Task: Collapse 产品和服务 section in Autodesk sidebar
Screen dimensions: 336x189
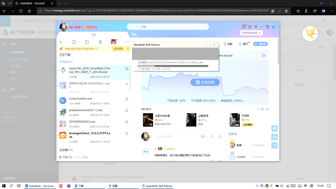Action: 54,52
